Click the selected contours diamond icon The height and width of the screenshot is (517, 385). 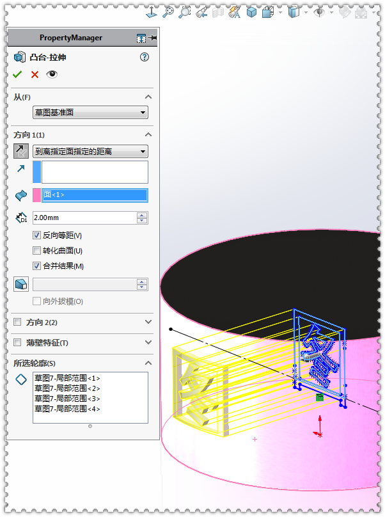(x=21, y=379)
